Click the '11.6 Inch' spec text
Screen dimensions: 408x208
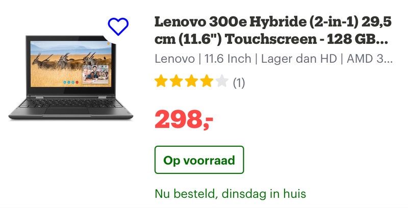pyautogui.click(x=227, y=59)
